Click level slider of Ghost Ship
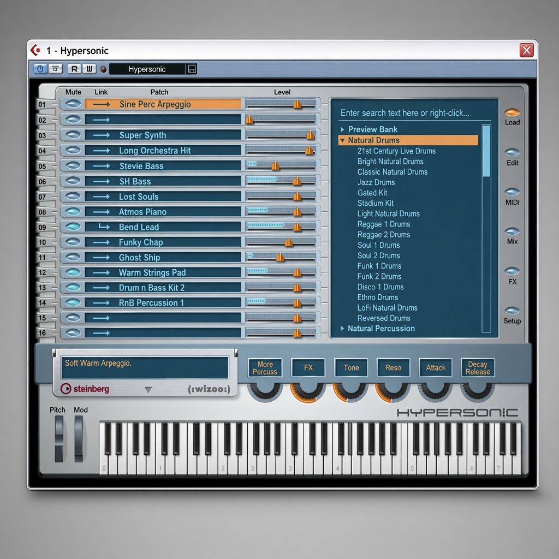The width and height of the screenshot is (559, 559). (x=281, y=257)
